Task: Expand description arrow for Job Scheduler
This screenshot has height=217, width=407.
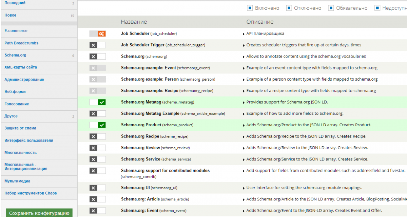Action: pyautogui.click(x=244, y=34)
